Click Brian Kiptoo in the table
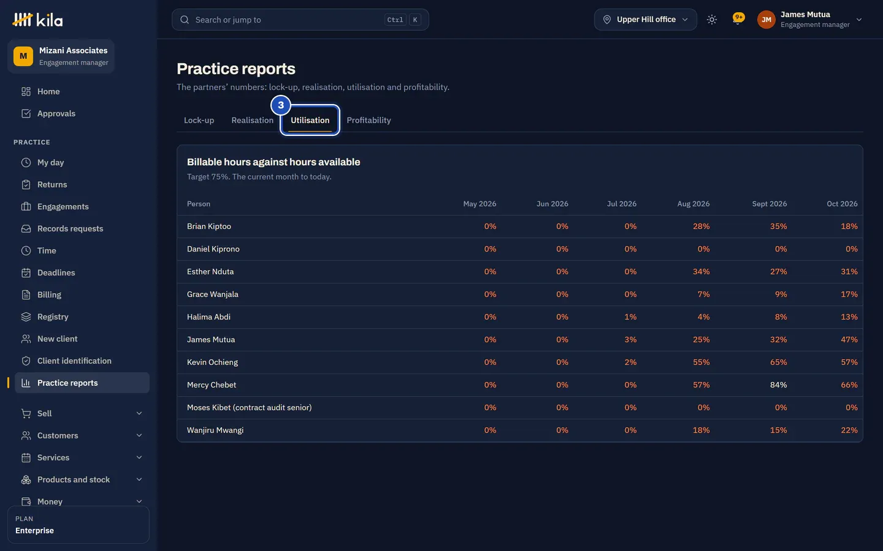The width and height of the screenshot is (883, 551). pyautogui.click(x=209, y=227)
